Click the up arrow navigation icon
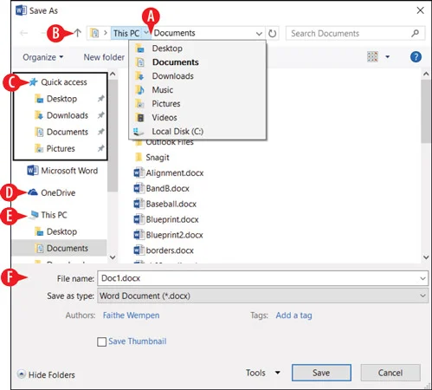 point(78,33)
